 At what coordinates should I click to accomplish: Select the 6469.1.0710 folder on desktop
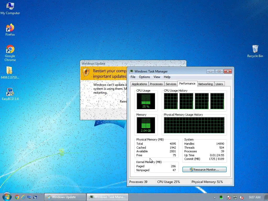(10, 73)
